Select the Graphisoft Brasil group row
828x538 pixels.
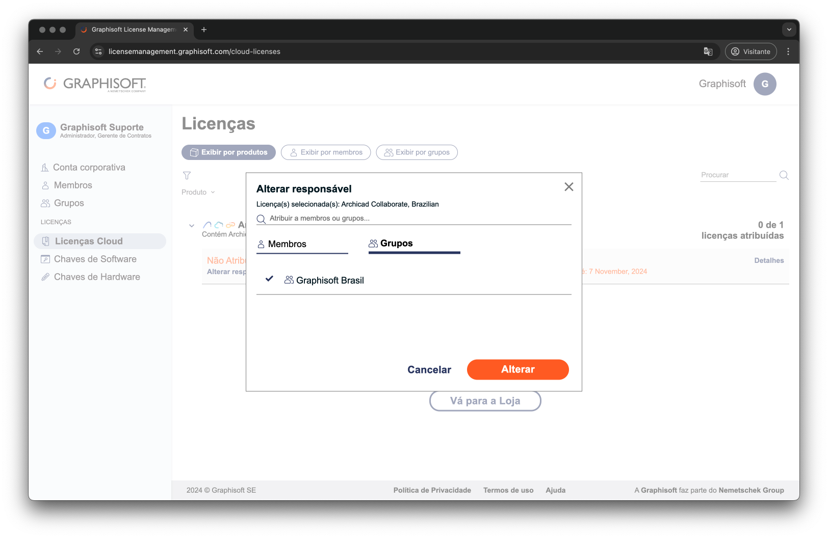[414, 280]
